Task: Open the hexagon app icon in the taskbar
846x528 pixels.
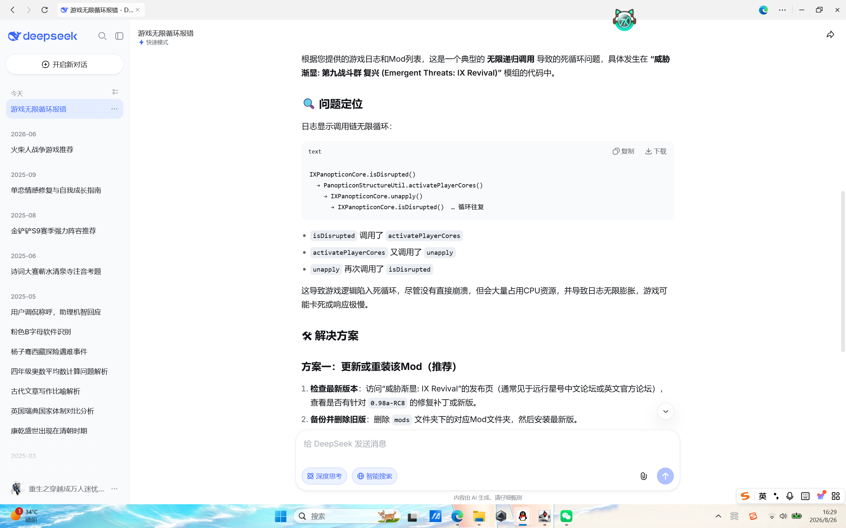Action: [x=501, y=516]
